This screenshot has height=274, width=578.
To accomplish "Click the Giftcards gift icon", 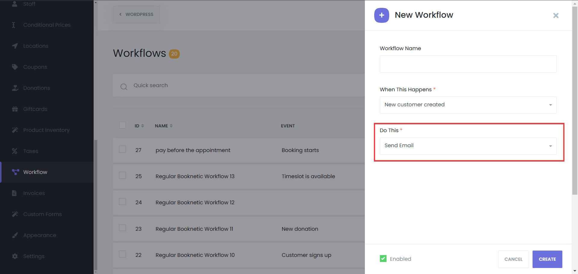I will click(x=15, y=109).
